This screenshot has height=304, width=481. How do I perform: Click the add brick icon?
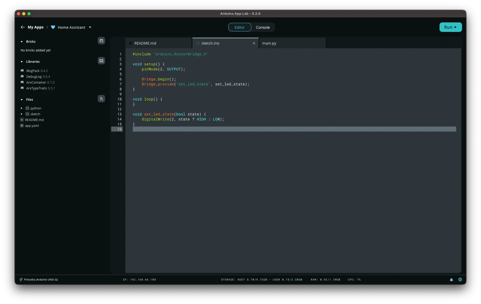pos(101,41)
